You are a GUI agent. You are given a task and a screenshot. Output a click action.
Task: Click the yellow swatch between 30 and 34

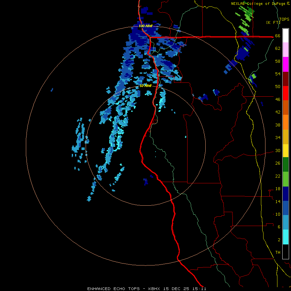[286, 151]
